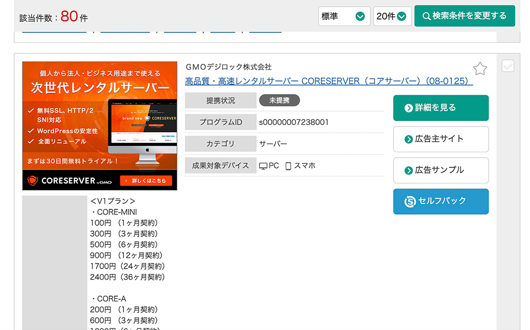Add CORESERVER program to favorites star

pos(480,69)
